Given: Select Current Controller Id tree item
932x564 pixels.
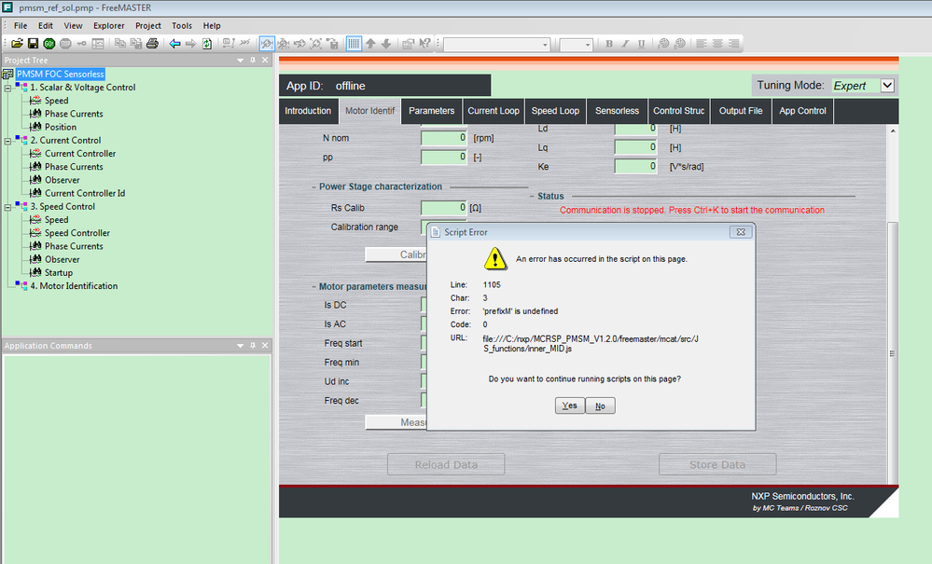Looking at the screenshot, I should [x=85, y=194].
